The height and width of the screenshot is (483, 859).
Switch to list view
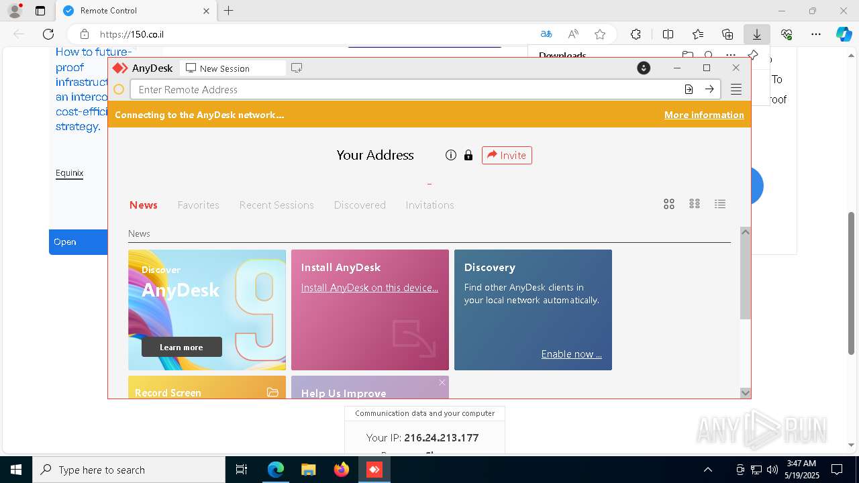720,204
